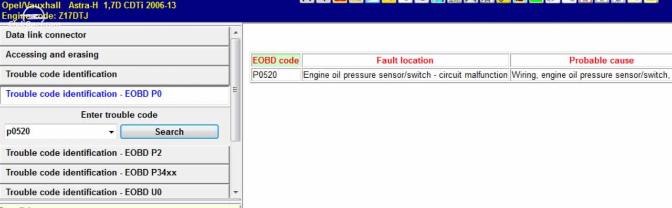Viewport: 672px width, 208px height.
Task: Open the trouble code dropdown arrow
Action: tap(112, 132)
